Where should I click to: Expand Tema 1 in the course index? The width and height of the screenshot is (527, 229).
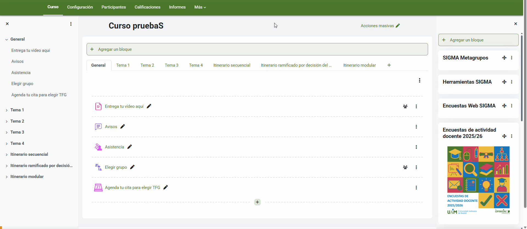point(7,110)
